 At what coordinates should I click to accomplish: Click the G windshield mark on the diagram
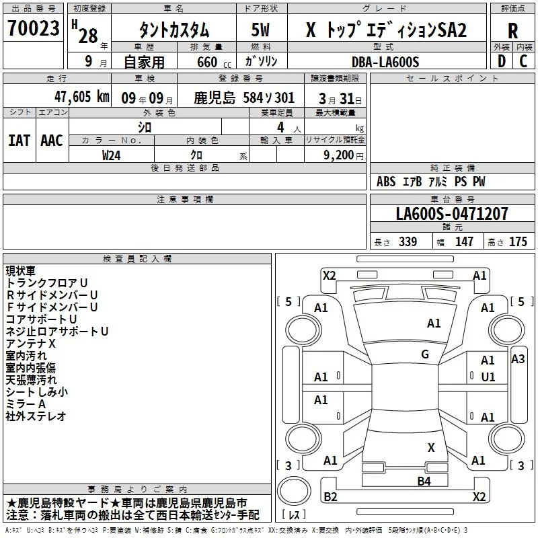(x=425, y=354)
